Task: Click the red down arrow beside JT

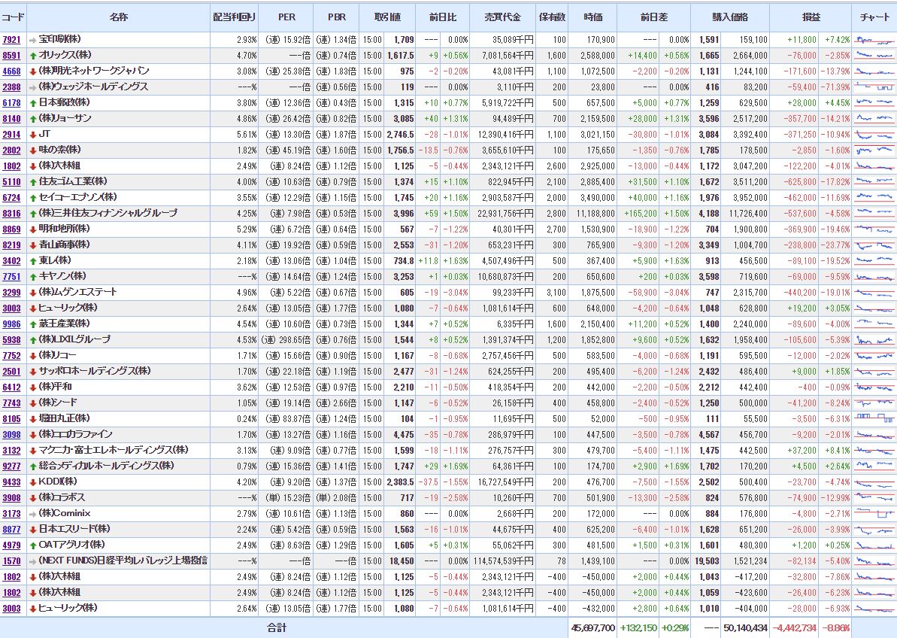Action: (x=32, y=135)
